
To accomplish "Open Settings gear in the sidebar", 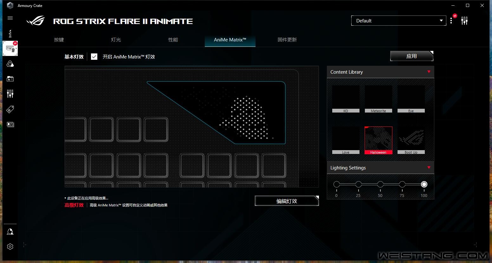I will tap(10, 247).
